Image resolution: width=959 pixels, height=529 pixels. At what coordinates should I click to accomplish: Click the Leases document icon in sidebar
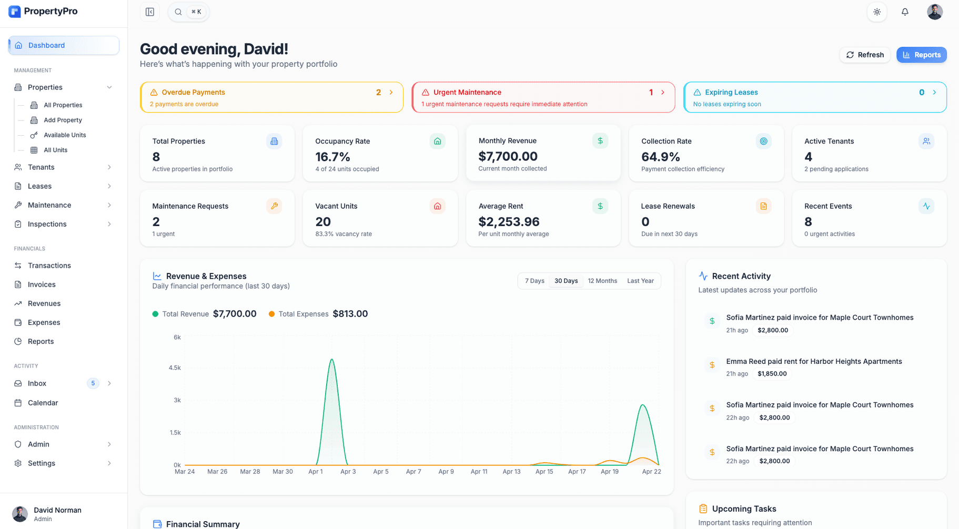(x=18, y=186)
